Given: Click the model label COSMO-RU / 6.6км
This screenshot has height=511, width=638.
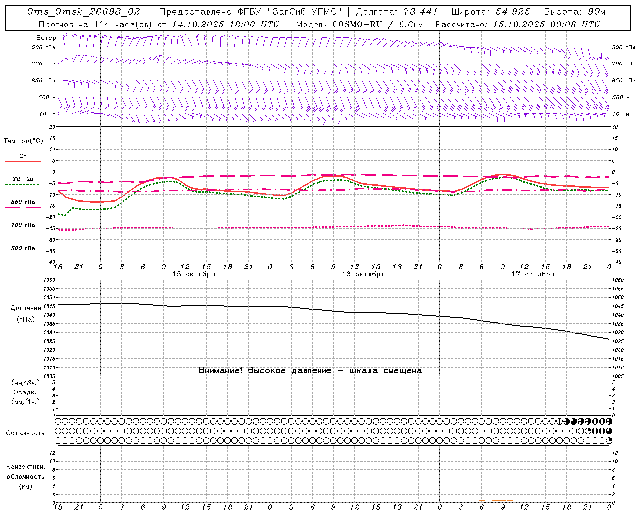Looking at the screenshot, I should point(377,24).
